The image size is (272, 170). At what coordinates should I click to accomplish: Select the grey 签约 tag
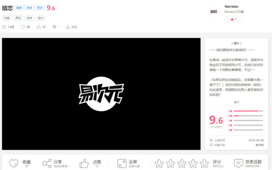41,18
